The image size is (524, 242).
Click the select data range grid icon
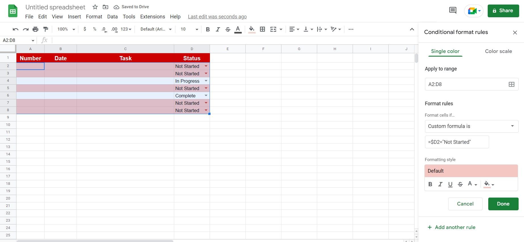(x=511, y=84)
